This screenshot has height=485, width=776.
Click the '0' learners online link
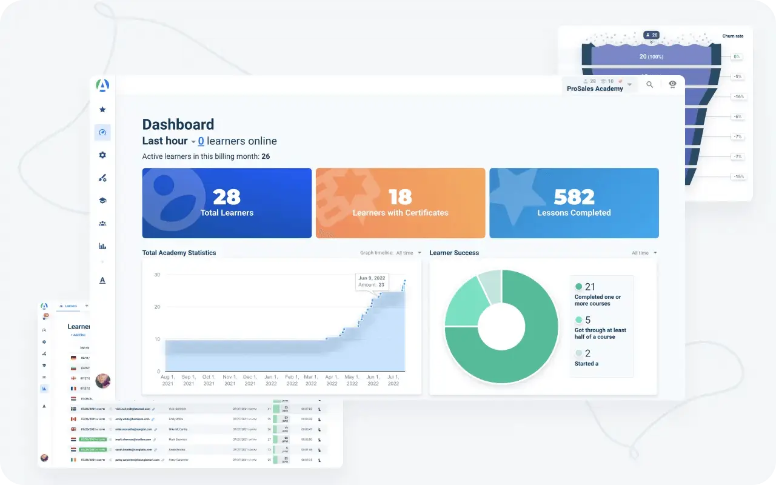[x=201, y=141]
